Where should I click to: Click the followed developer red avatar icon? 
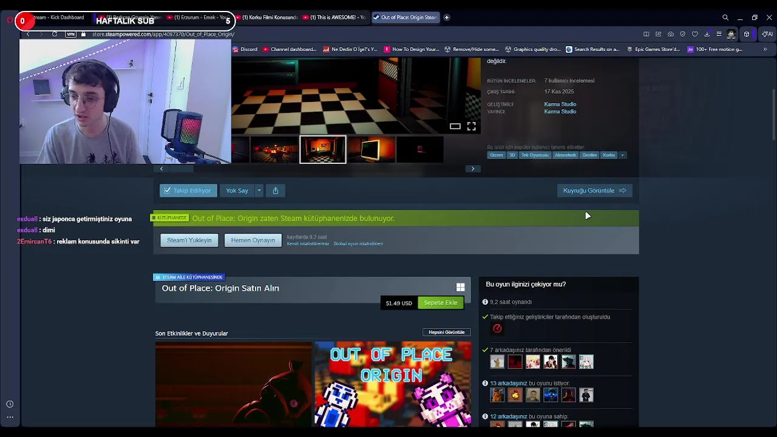[497, 328]
